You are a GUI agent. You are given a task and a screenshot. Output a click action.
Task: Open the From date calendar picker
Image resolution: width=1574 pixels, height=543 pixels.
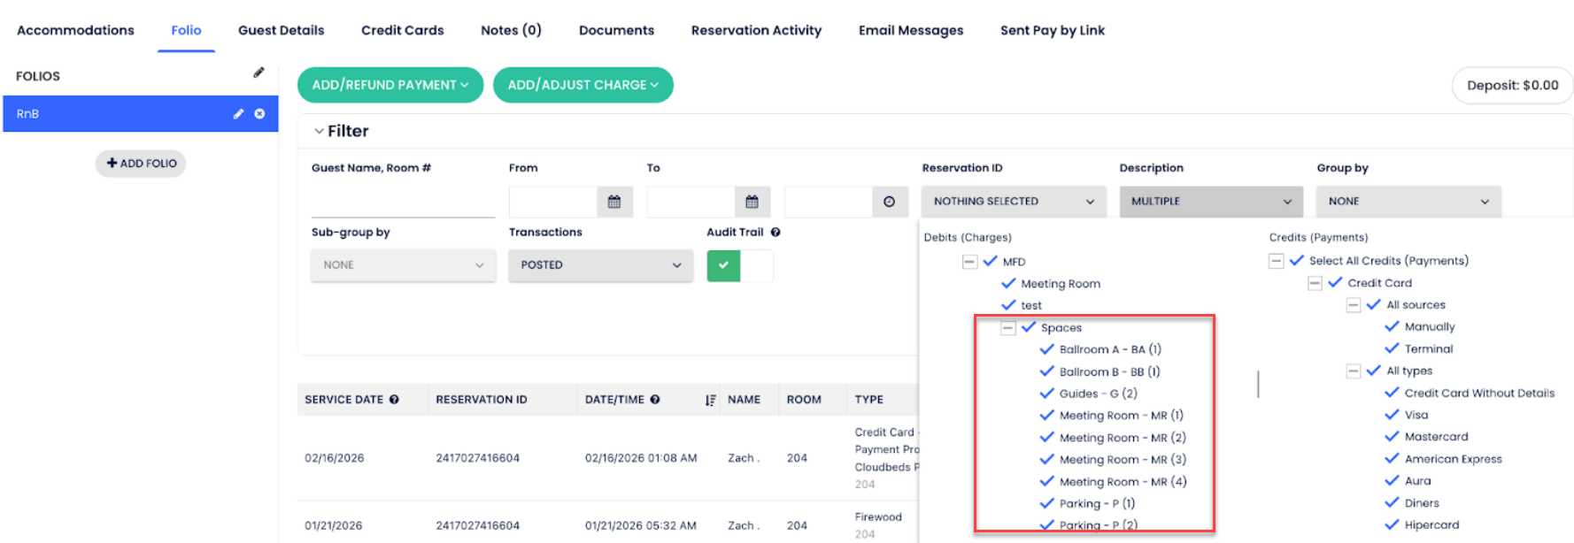coord(613,202)
